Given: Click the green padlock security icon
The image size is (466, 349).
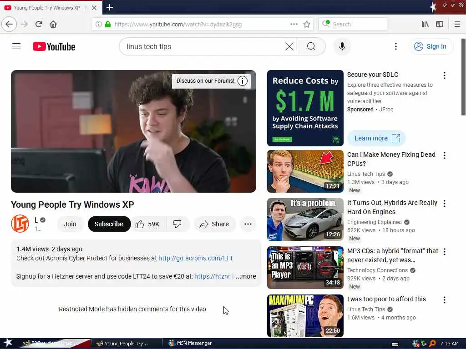Looking at the screenshot, I should [x=108, y=24].
